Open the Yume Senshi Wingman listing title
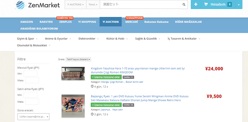The height and width of the screenshot is (122, 248). [x=140, y=98]
